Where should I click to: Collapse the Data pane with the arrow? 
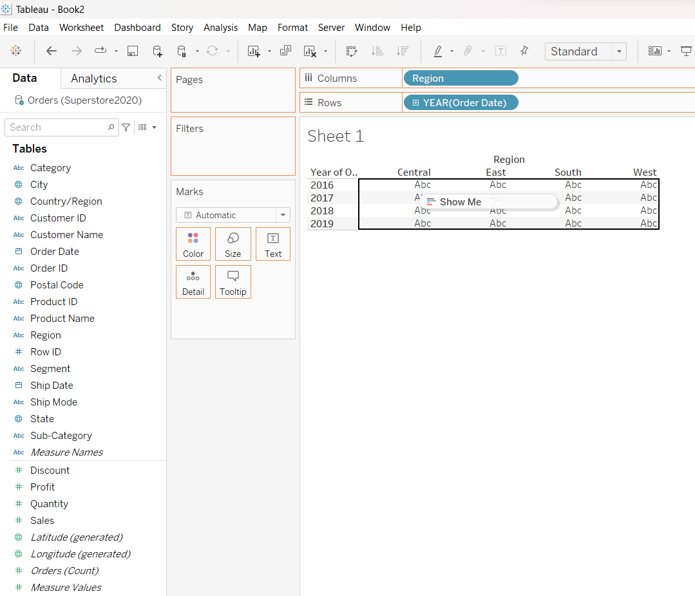tap(160, 78)
